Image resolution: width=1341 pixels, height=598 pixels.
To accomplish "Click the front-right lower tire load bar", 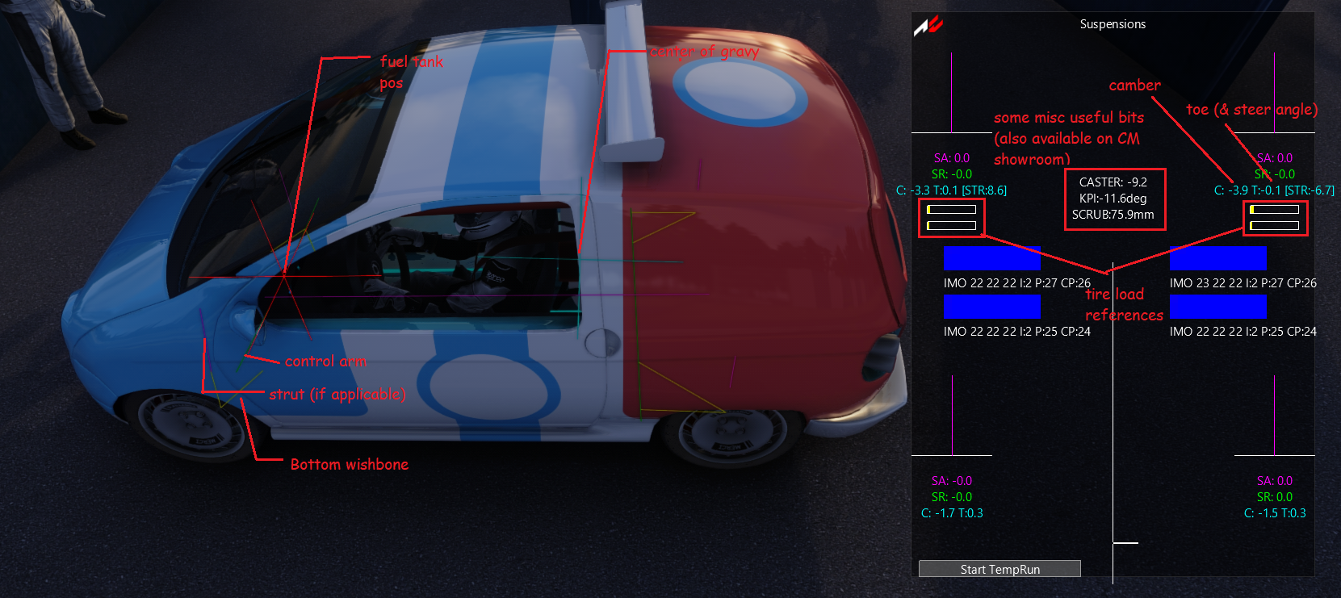I will coord(1275,226).
